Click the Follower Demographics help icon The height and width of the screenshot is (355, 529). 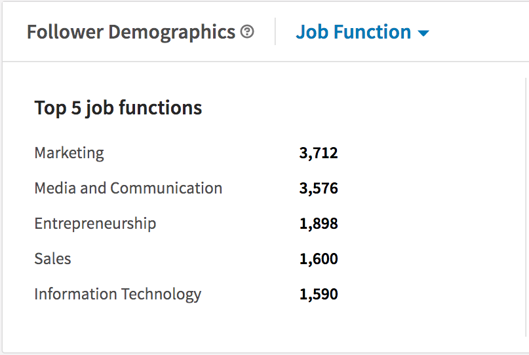[247, 32]
